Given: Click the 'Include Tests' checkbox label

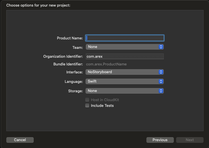Looking at the screenshot, I should 102,106.
